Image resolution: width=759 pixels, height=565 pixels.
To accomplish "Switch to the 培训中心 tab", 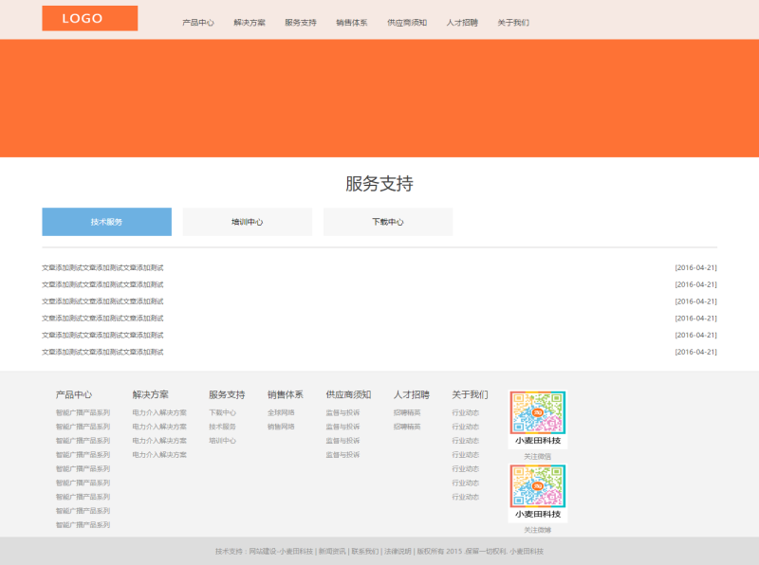I will pos(248,222).
